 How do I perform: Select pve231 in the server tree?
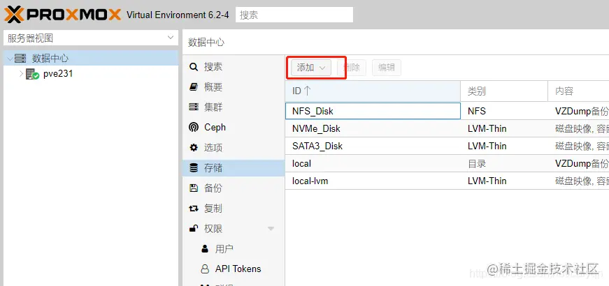click(x=58, y=74)
